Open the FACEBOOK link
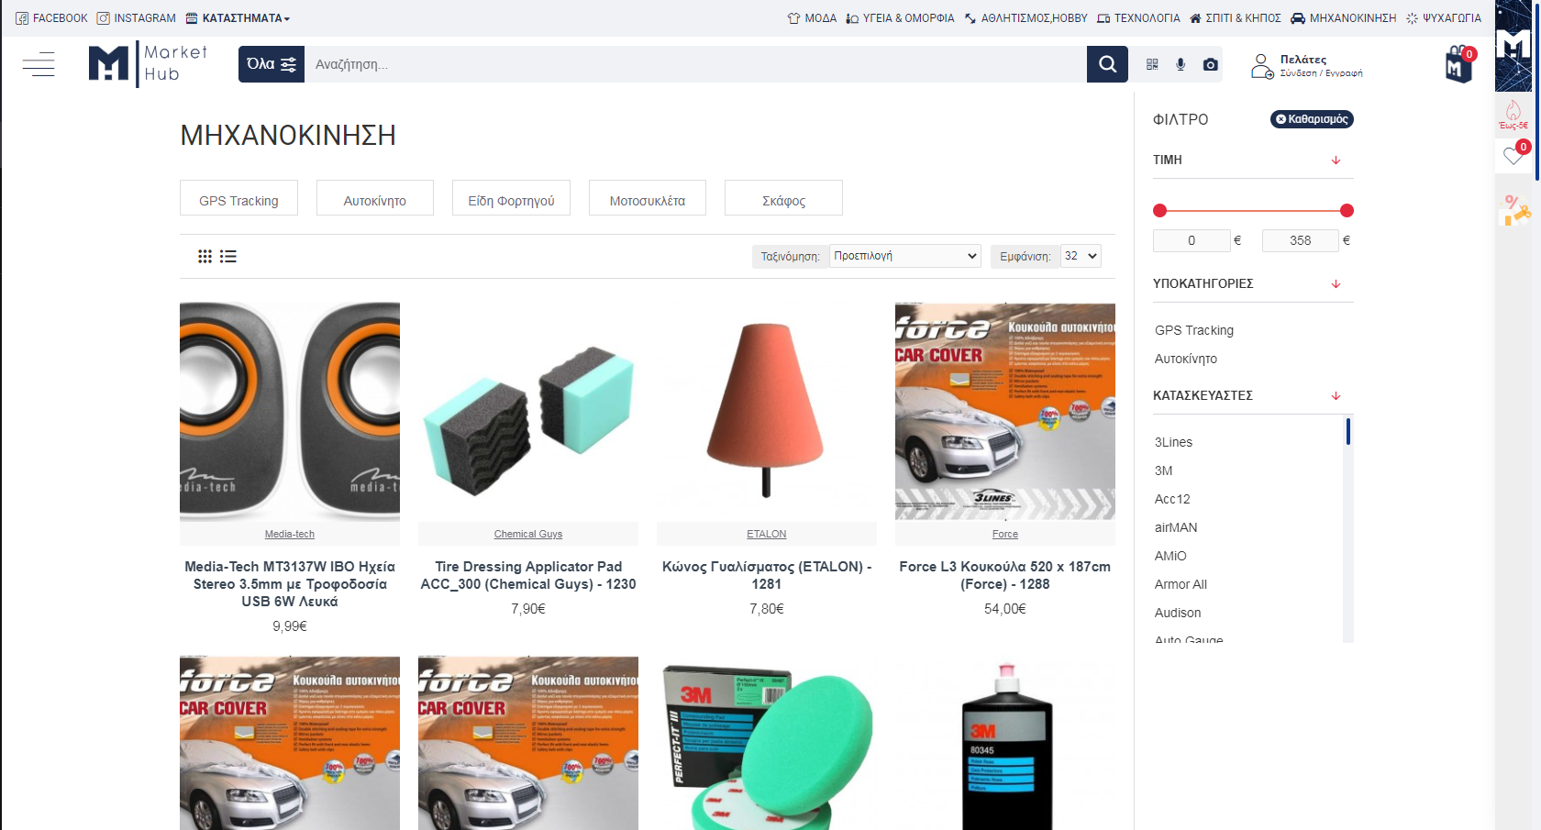The height and width of the screenshot is (830, 1541). click(51, 18)
